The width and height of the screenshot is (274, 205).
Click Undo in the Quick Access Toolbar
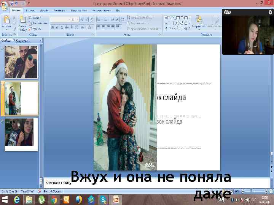17,3
